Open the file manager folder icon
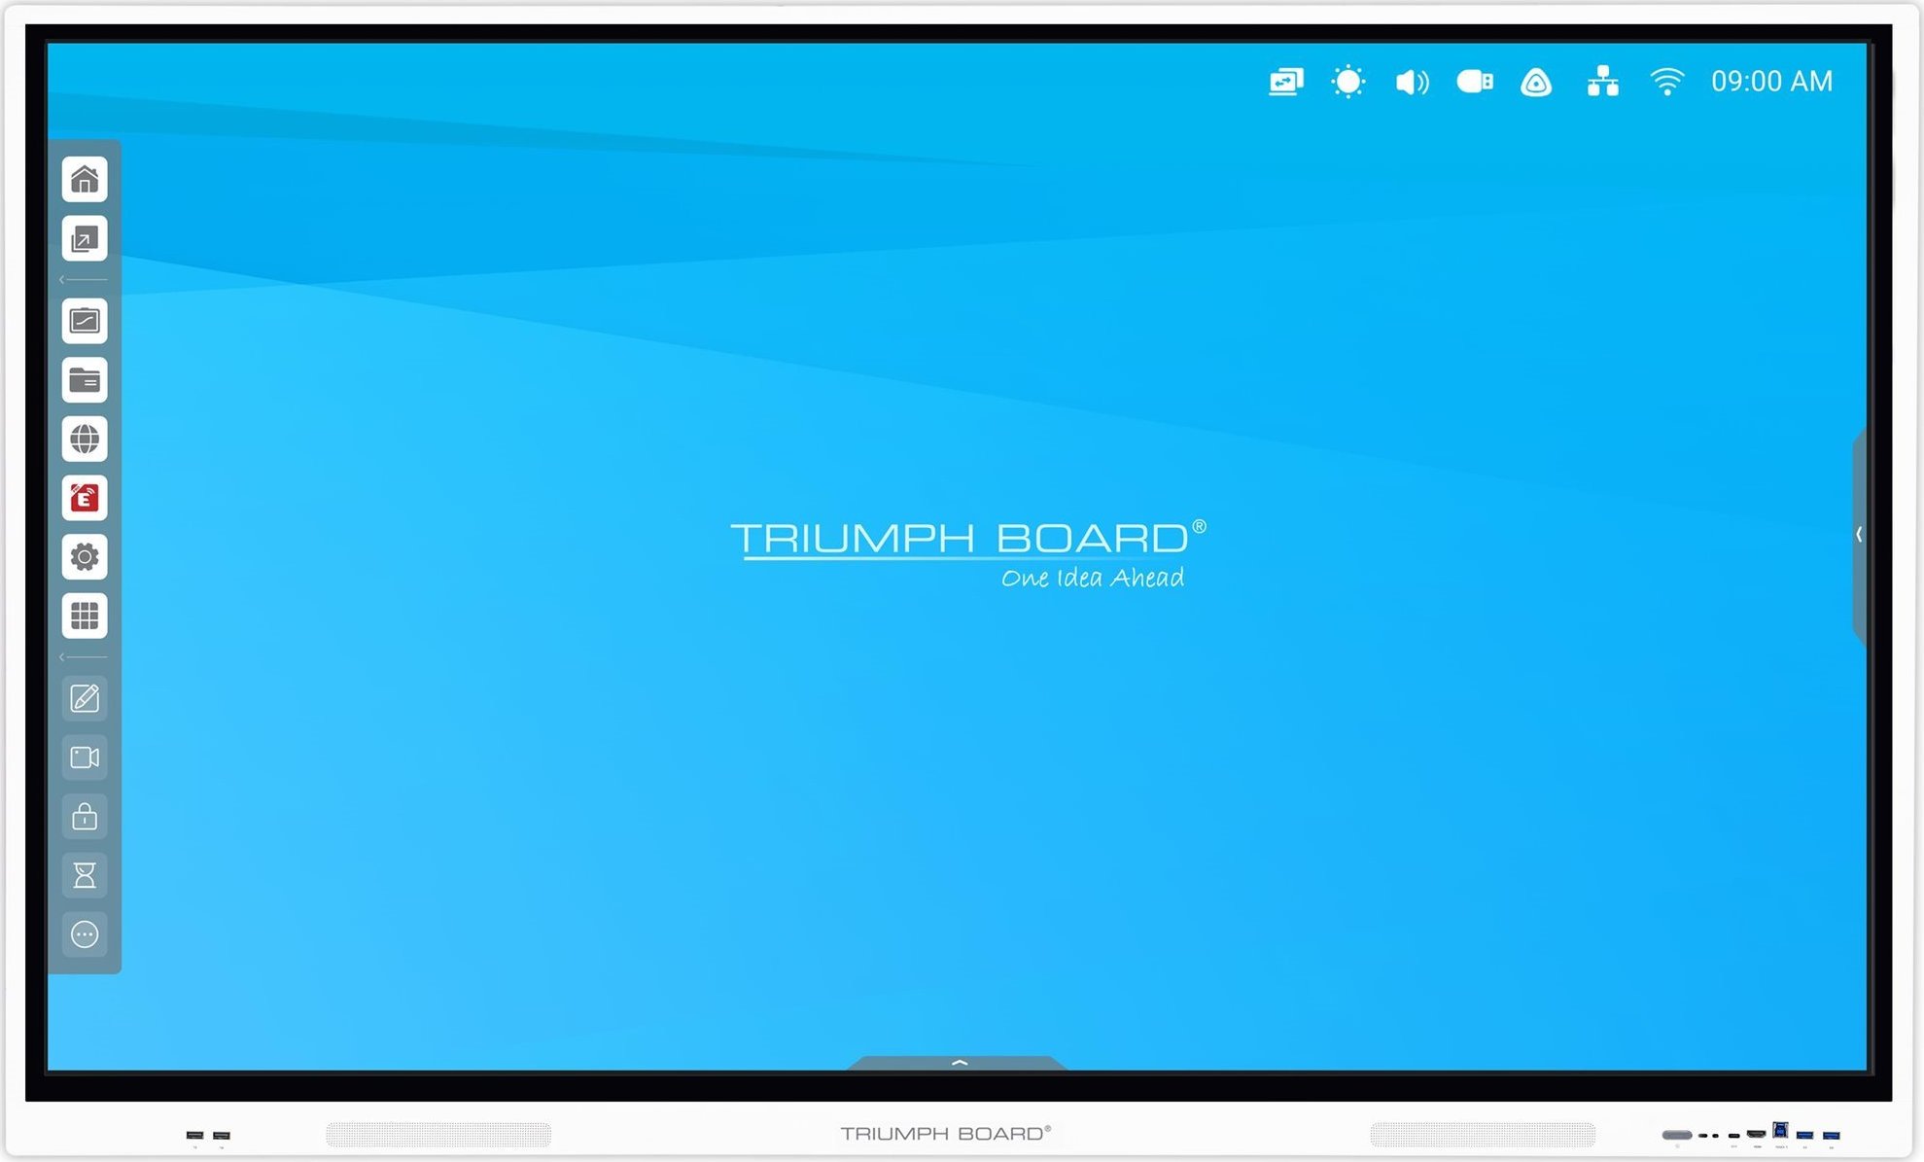1924x1162 pixels. click(85, 380)
